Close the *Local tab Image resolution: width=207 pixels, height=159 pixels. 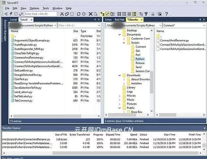(31, 20)
